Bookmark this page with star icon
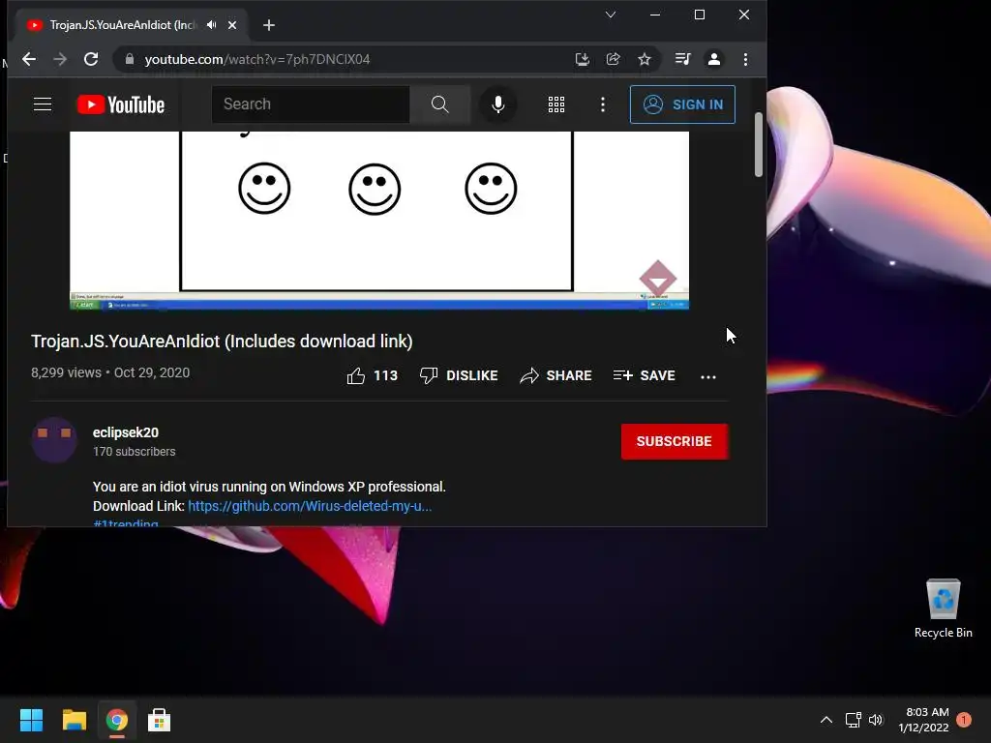 [x=644, y=59]
